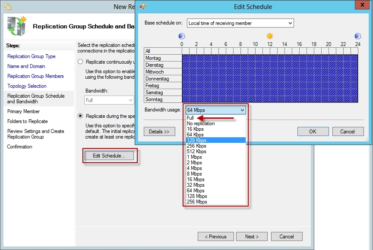Open the Name and Domain step
Screen dimensions: 373x250
coord(26,66)
